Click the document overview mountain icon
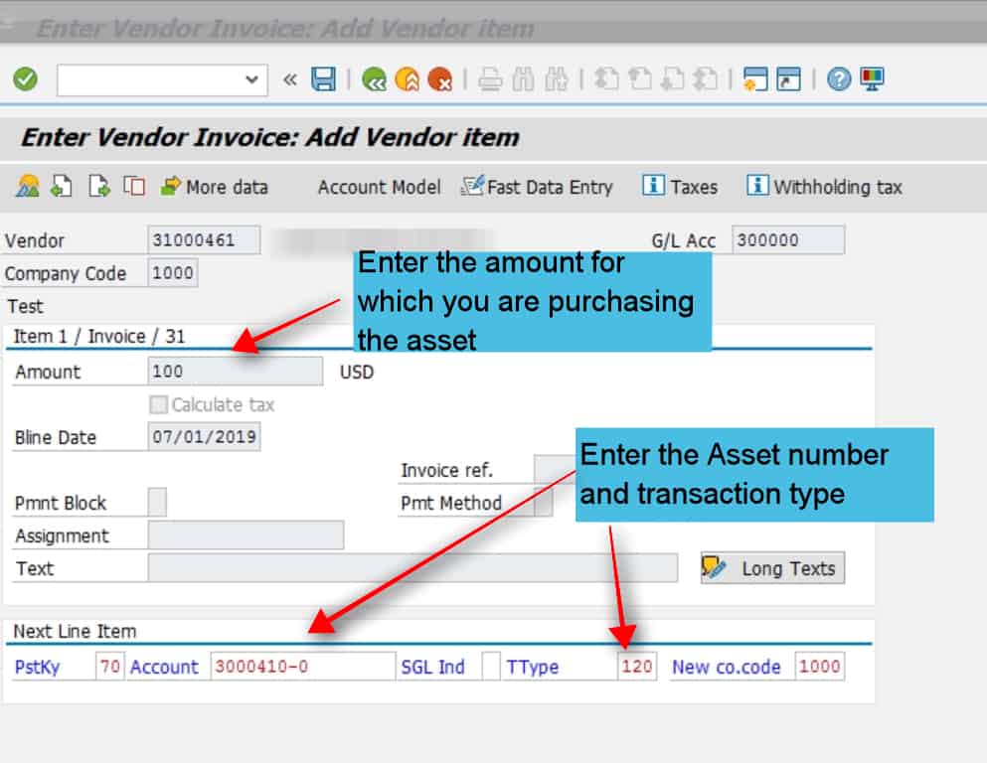 coord(27,186)
